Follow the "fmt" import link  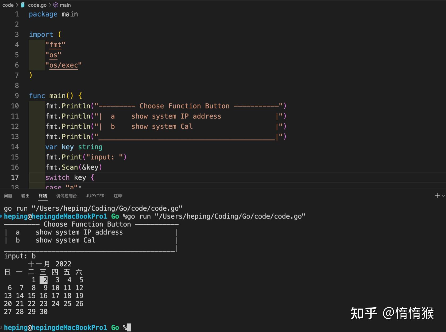[55, 45]
